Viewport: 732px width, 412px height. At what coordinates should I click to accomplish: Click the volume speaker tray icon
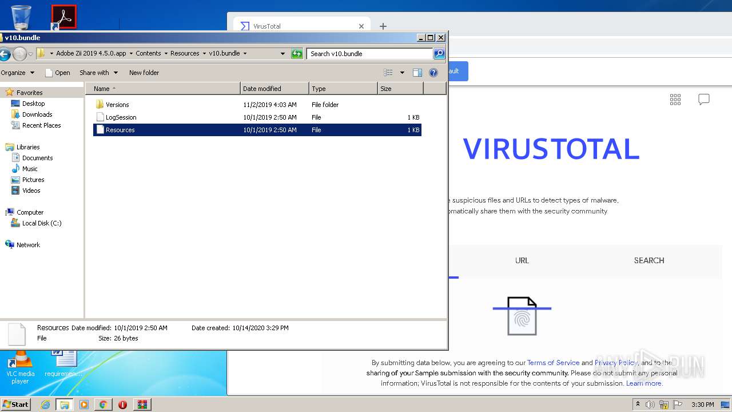coord(650,405)
